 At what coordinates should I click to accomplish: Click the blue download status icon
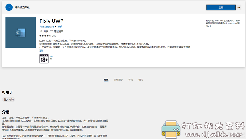pos(9,7)
